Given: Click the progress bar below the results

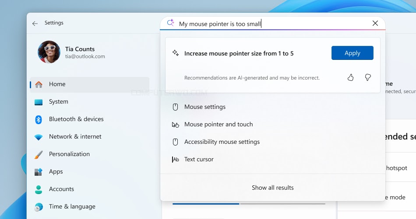Looking at the screenshot, I should tap(249, 204).
